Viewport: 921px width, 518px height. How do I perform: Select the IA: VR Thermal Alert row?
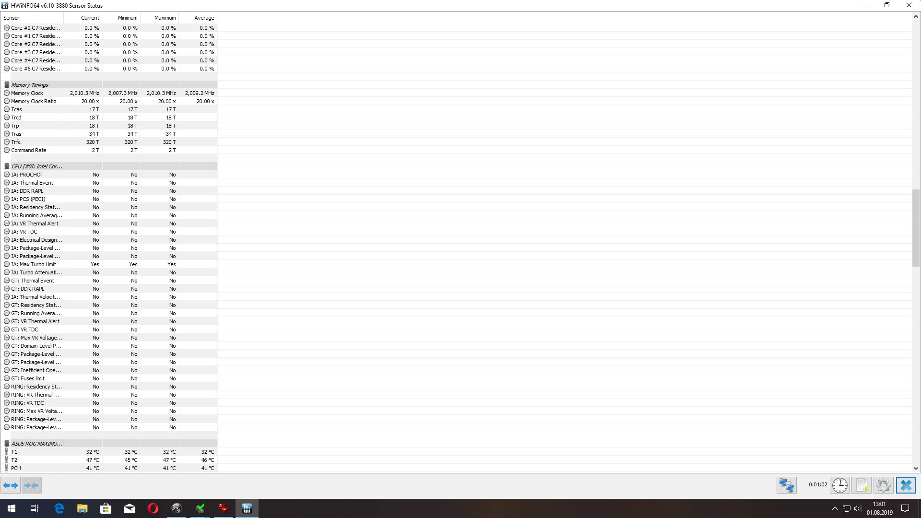[x=109, y=224]
